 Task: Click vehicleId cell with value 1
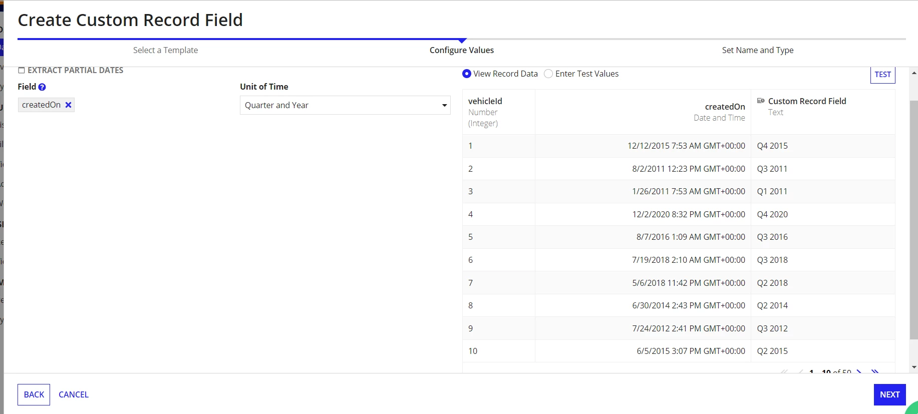[499, 146]
